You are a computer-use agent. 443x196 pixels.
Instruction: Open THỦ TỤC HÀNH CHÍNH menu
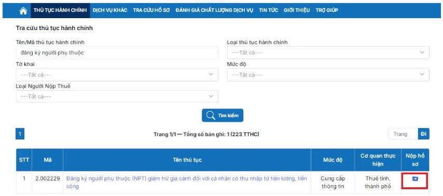[60, 10]
